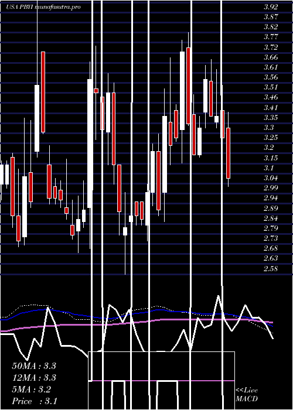Screen dimensions: 293x410
Task: Select the 2.89 price level label
Action: [x=271, y=208]
